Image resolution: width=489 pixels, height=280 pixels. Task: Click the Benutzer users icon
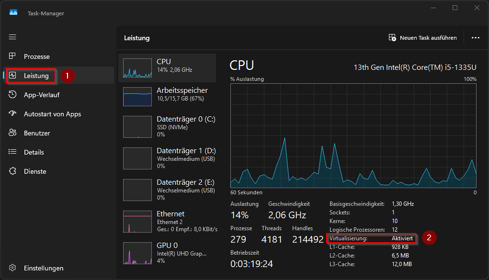(13, 133)
